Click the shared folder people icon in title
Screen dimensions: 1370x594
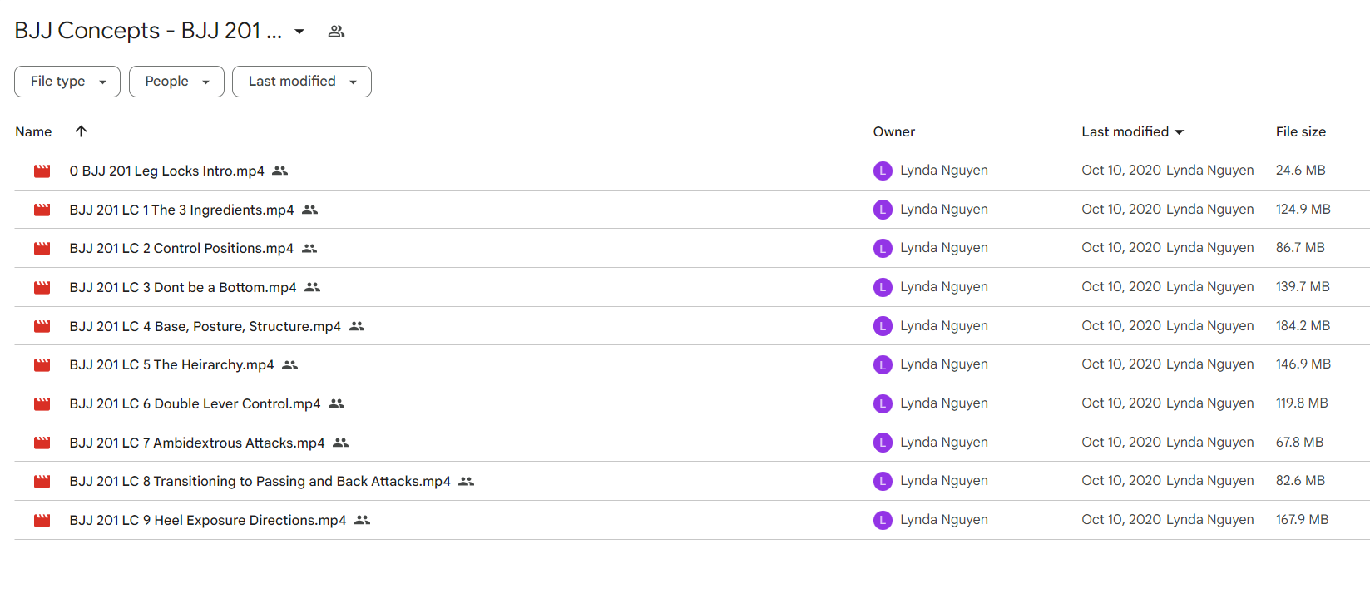click(336, 32)
